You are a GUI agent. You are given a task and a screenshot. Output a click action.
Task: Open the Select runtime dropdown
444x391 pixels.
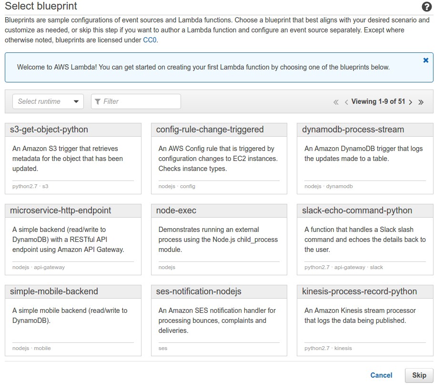click(x=48, y=101)
